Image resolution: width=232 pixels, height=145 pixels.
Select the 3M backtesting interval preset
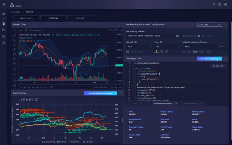(x=199, y=36)
